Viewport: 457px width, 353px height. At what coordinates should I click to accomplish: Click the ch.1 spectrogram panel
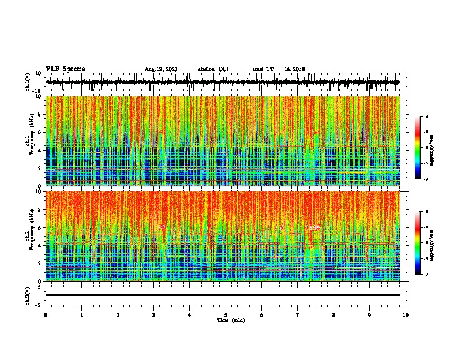coord(223,141)
